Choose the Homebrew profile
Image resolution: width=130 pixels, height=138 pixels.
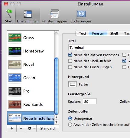click(31, 51)
